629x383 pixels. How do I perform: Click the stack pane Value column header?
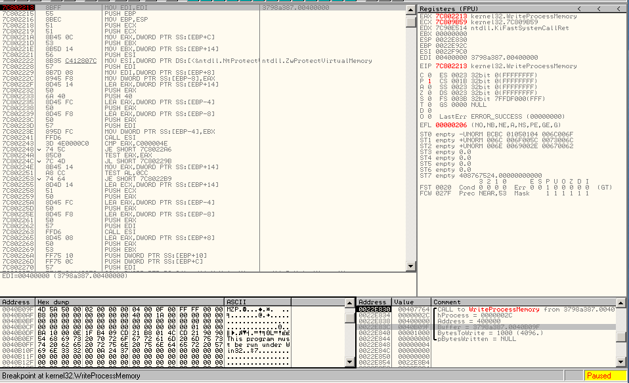411,302
